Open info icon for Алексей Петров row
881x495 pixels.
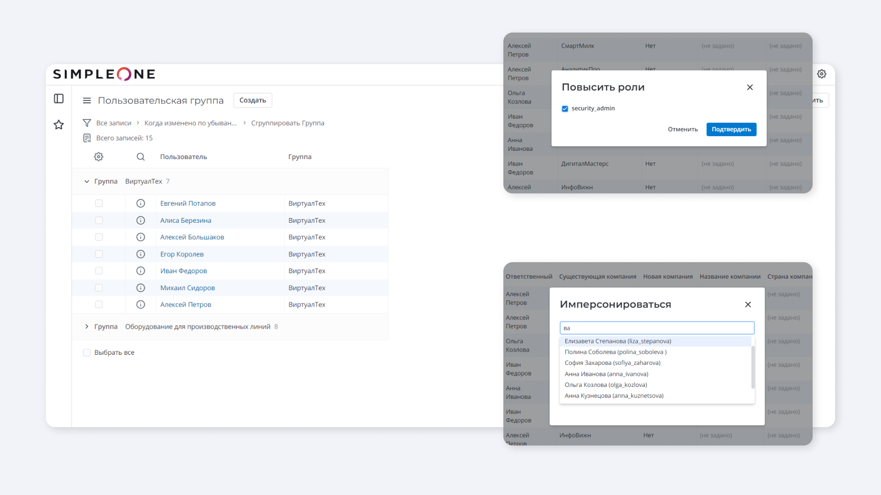click(x=140, y=305)
